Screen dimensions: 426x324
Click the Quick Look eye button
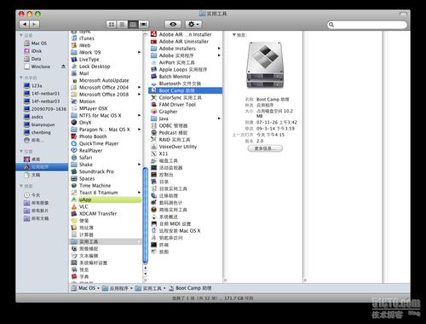click(172, 25)
